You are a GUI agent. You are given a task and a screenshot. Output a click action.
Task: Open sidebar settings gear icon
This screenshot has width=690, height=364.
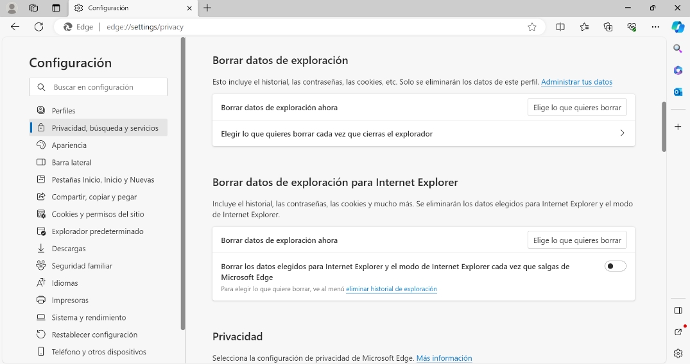678,353
